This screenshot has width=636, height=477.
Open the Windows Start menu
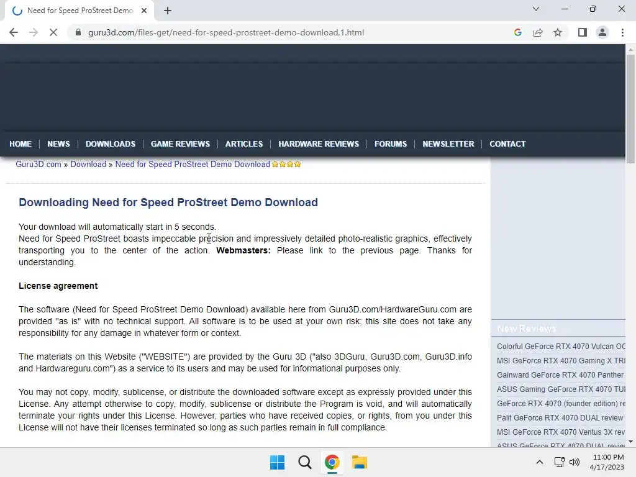click(278, 462)
